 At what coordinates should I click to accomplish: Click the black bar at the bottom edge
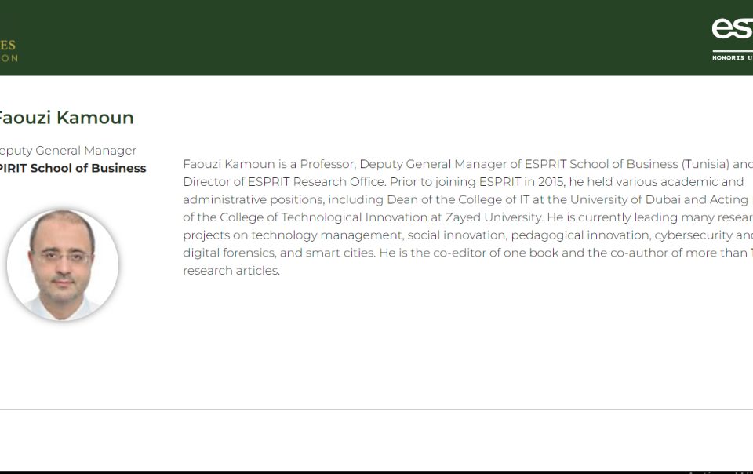[376, 472]
